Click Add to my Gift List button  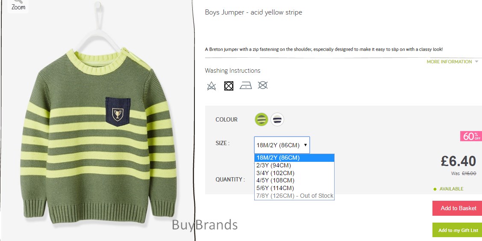[x=458, y=230]
